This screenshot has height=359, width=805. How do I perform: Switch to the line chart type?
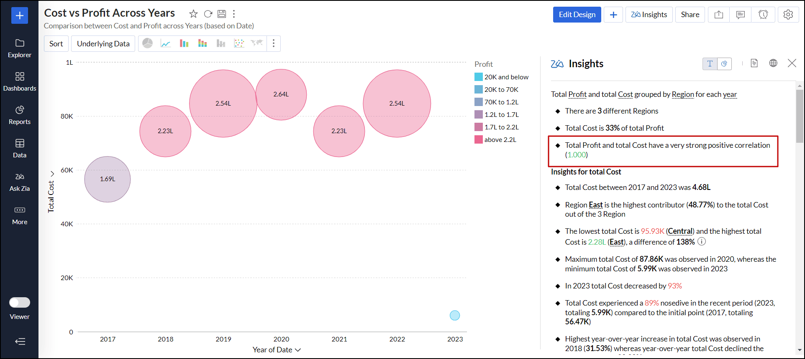(166, 43)
